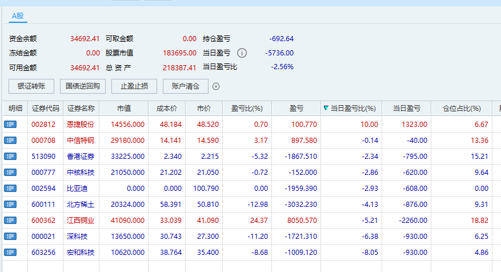Screen dimensions: 501x272
Task: Select stock code 513090
Action: coord(43,157)
